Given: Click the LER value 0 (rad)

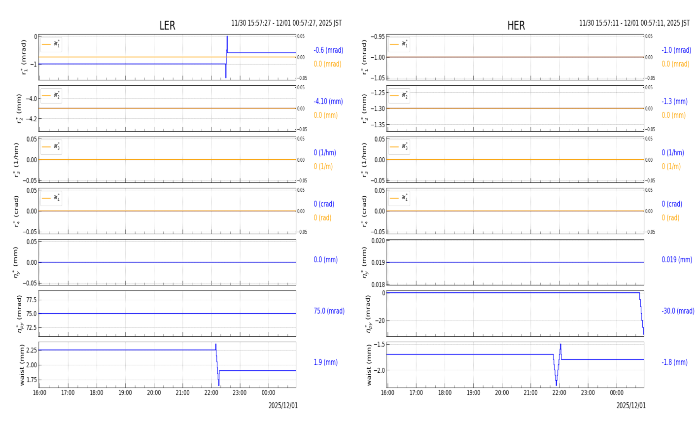Looking at the screenshot, I should pos(322,218).
